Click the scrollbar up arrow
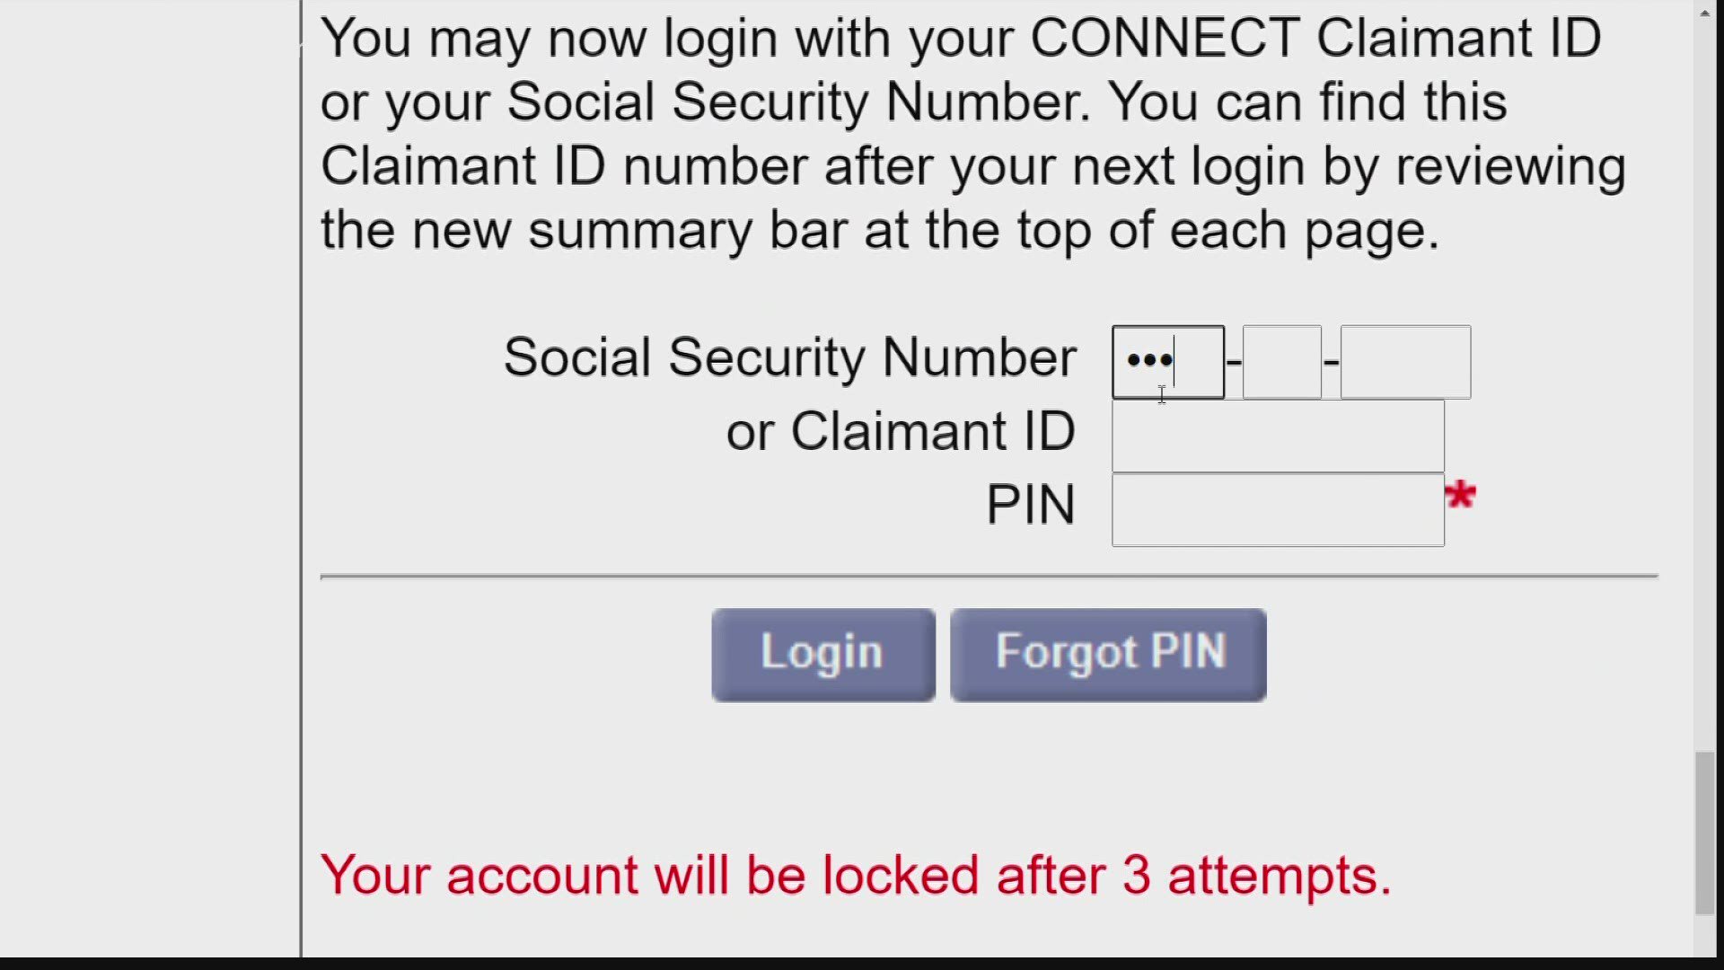Image resolution: width=1724 pixels, height=970 pixels. pyautogui.click(x=1704, y=13)
